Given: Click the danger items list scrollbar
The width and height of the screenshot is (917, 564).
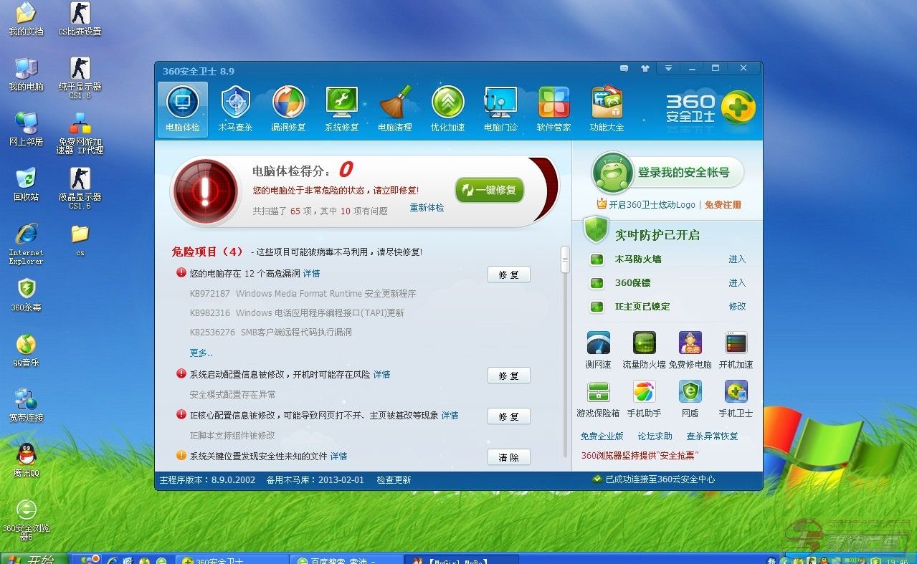Looking at the screenshot, I should click(x=565, y=259).
